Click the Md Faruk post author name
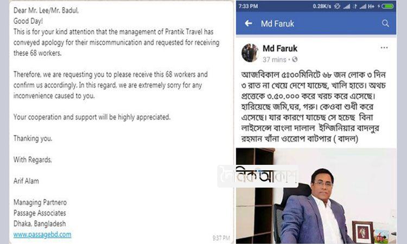Screen dimensions: 407x244 (280, 48)
